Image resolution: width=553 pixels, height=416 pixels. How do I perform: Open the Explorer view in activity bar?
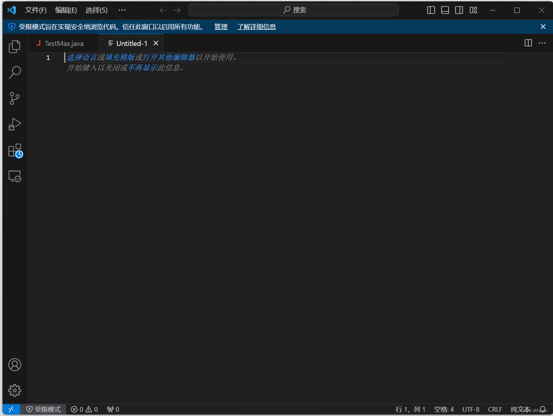(x=15, y=46)
